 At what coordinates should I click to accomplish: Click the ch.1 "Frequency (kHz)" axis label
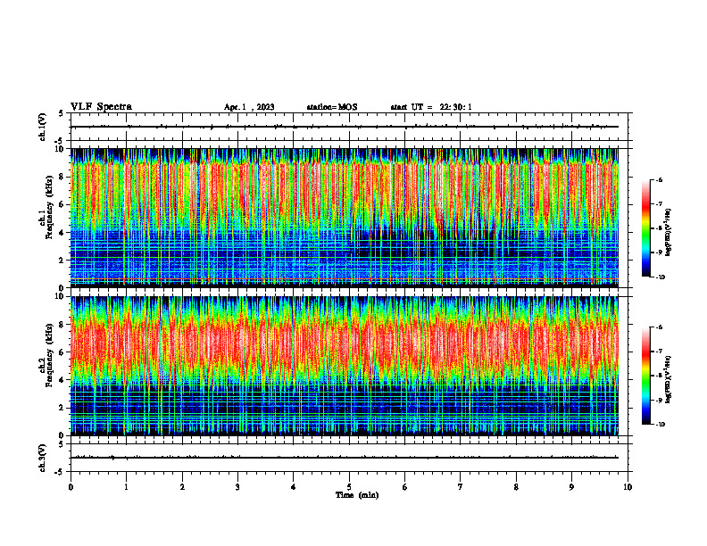[50, 207]
